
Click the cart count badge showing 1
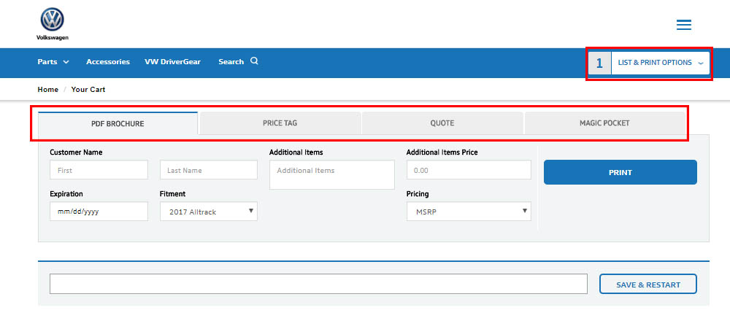tap(599, 63)
